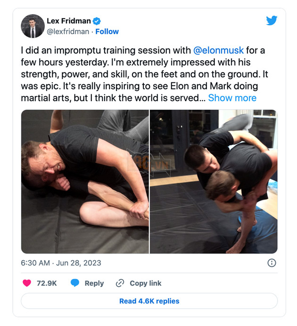The height and width of the screenshot is (326, 297).
Task: Follow the @lexfridman account
Action: pos(107,32)
